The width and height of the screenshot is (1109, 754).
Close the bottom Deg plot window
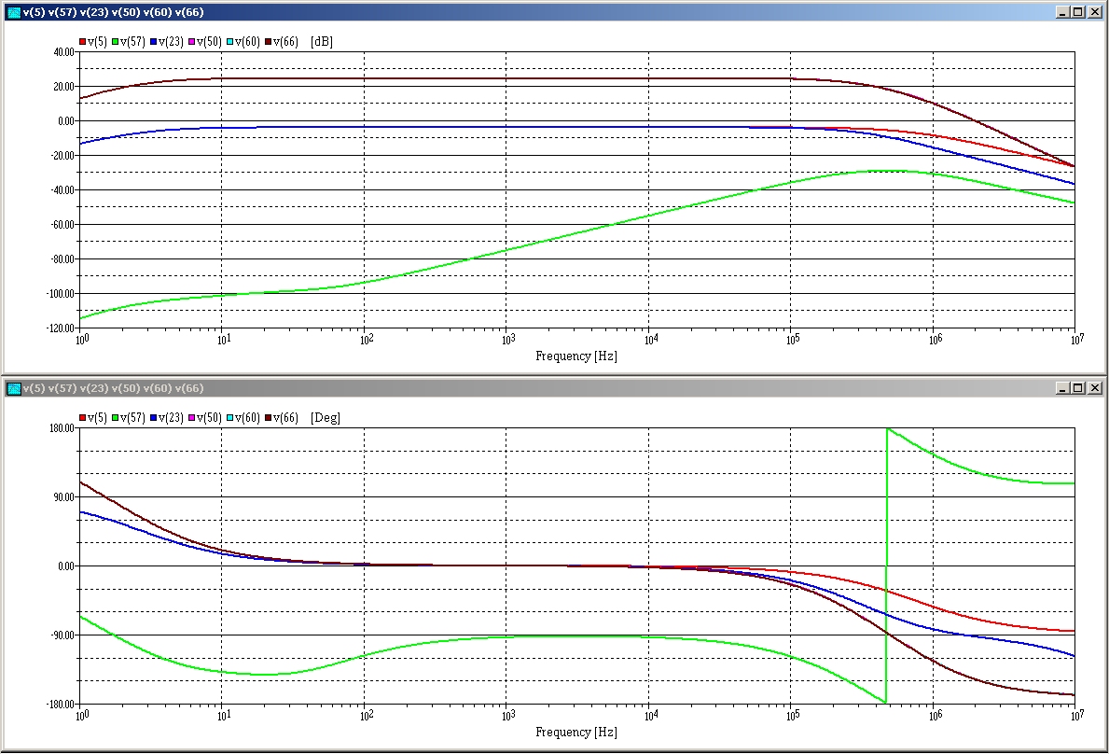click(1095, 387)
